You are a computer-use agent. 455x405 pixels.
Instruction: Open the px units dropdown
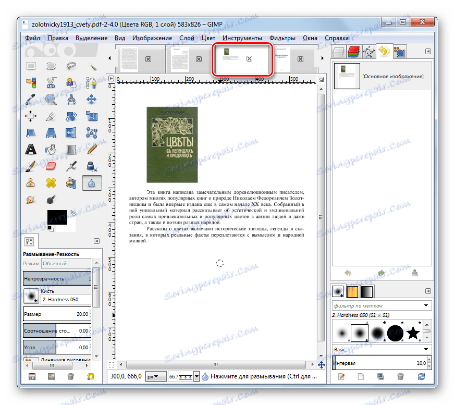155,376
